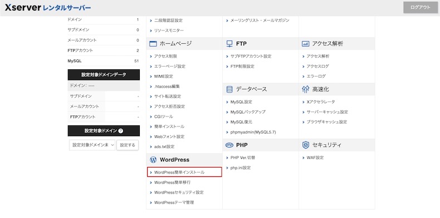Open MySQL復元 link
Image resolution: width=440 pixels, height=218 pixels.
coord(241,122)
